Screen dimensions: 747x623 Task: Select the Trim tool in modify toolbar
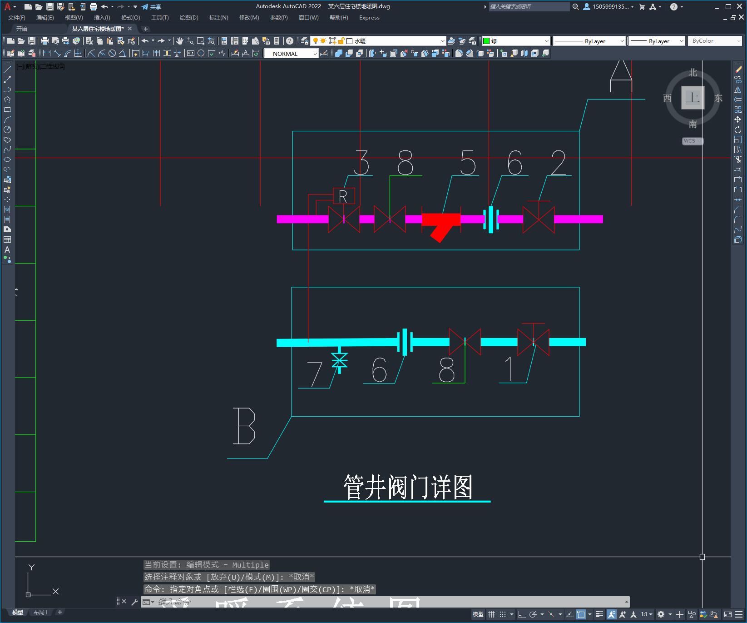738,159
